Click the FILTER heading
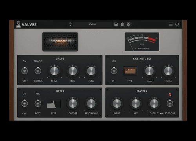The width and height of the screenshot is (196, 141). pos(60,91)
